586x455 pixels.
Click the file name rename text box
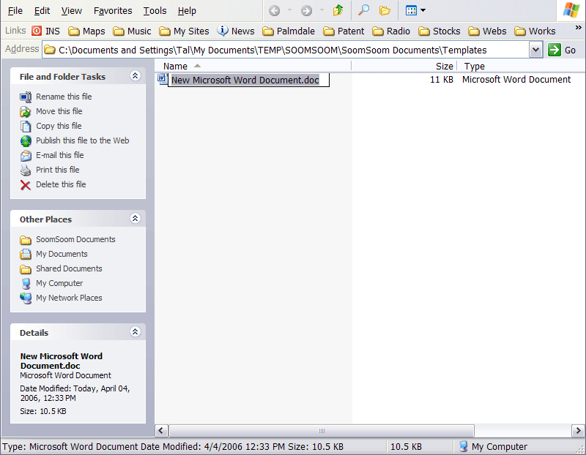pyautogui.click(x=248, y=80)
